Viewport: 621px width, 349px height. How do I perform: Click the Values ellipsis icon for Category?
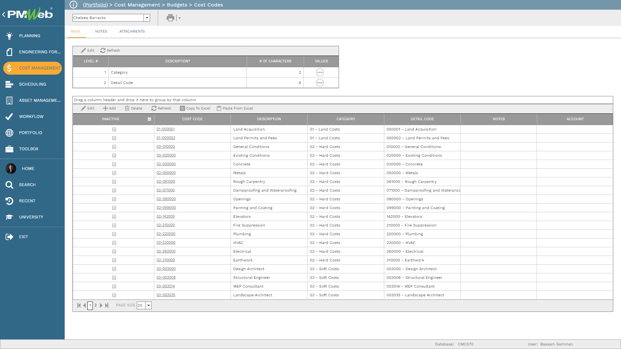pos(320,72)
